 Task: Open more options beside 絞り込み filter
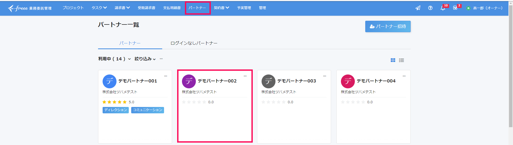[x=161, y=59]
